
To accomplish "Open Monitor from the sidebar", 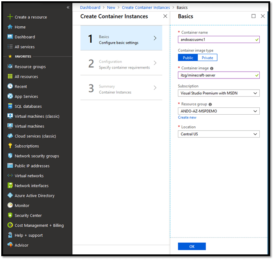I will pyautogui.click(x=22, y=206).
